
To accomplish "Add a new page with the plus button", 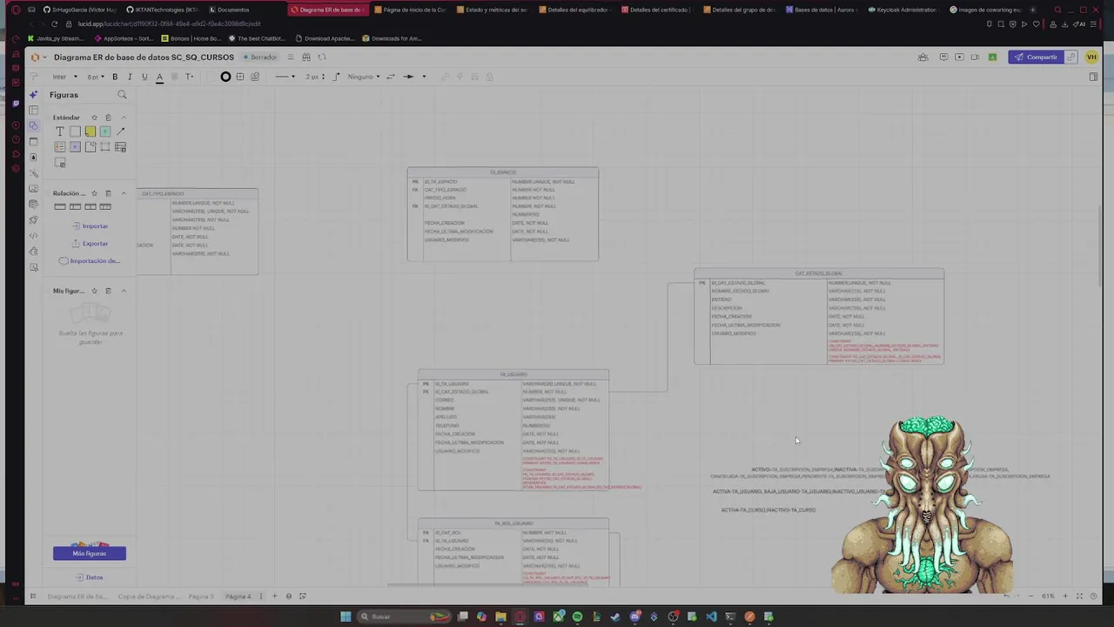I will [x=274, y=597].
